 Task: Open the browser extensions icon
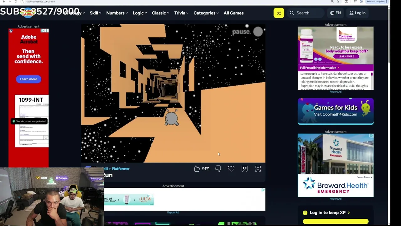point(346,2)
